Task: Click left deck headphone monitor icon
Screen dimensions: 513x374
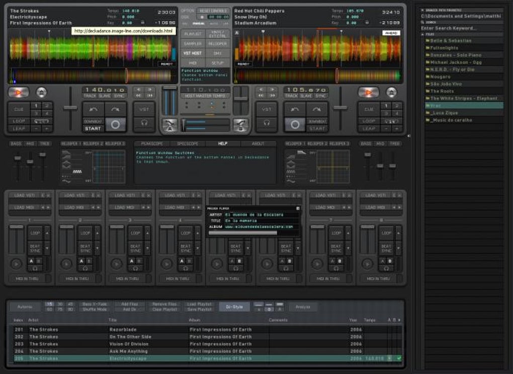Action: coord(144,122)
